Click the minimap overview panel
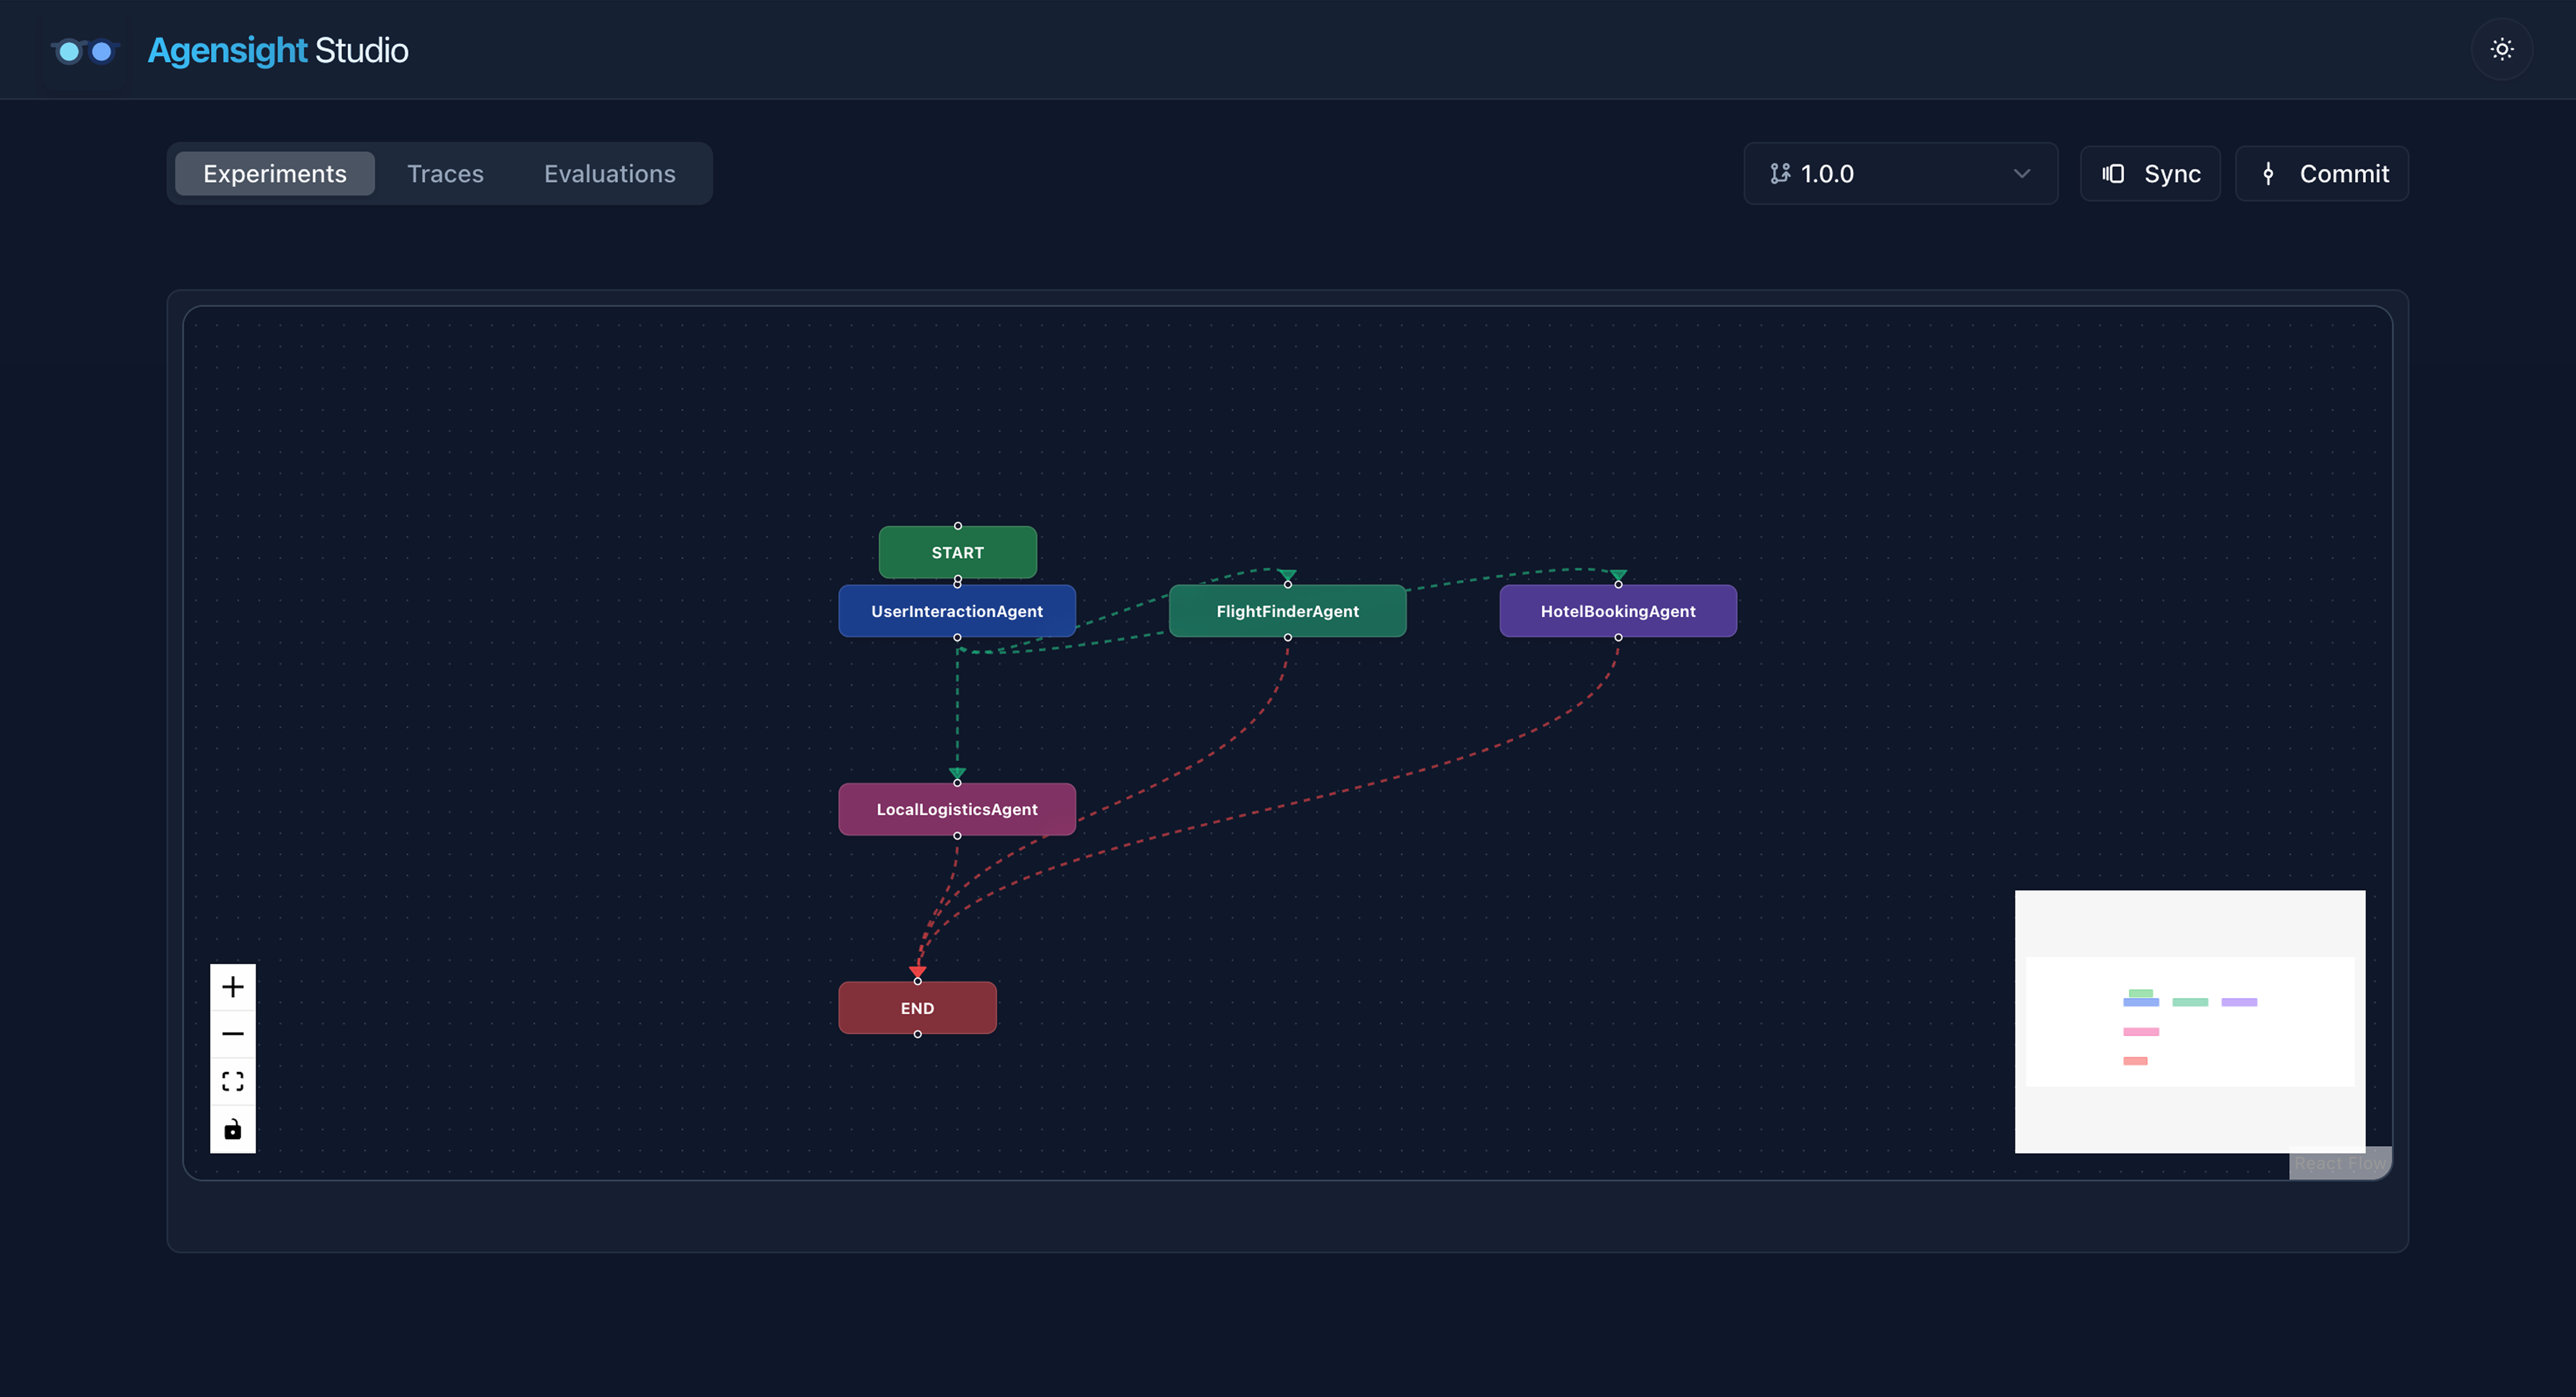Screen dimensions: 2576x1397 click(x=2189, y=1021)
